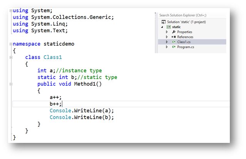The height and width of the screenshot is (159, 246).
Task: Click 'Console.WriteLine(b);' line
Action: click(x=82, y=118)
